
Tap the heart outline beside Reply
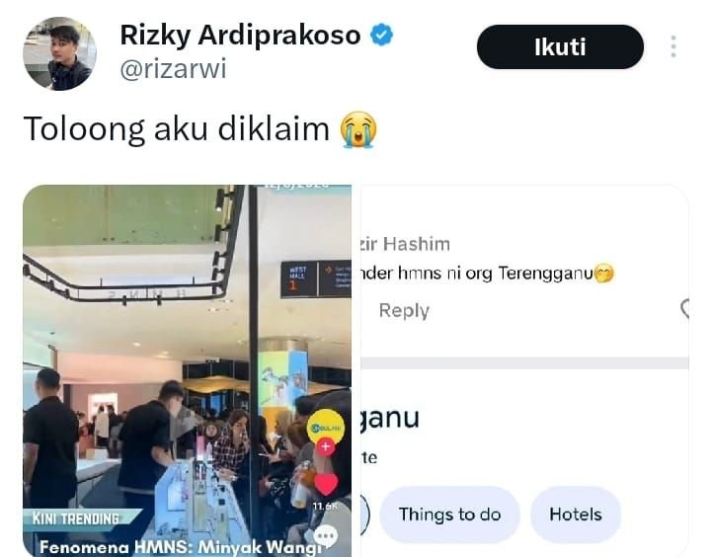click(685, 308)
